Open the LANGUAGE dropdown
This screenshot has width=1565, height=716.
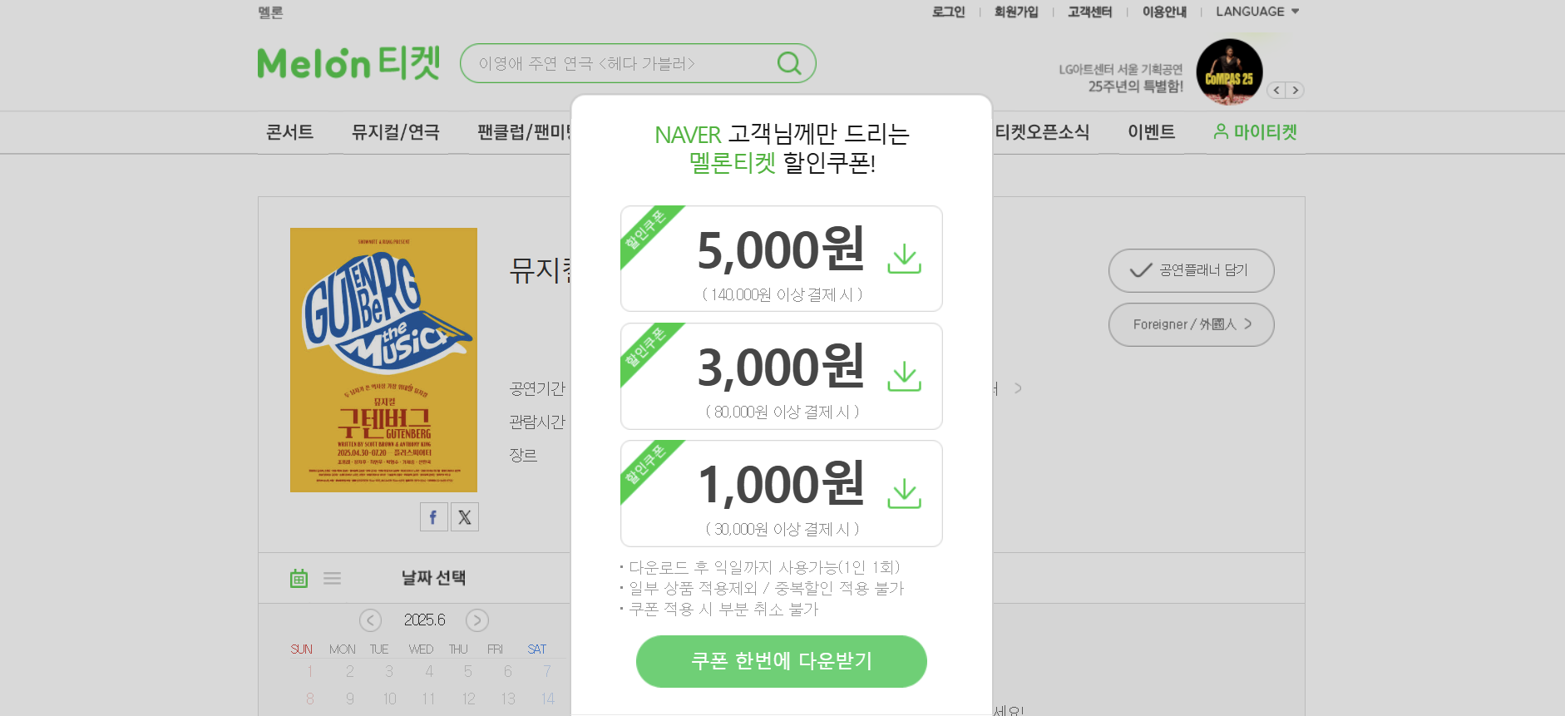click(1257, 12)
